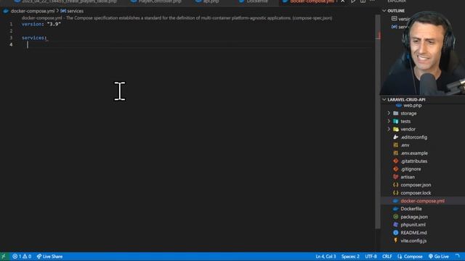Open the .gitignore file

[411, 169]
